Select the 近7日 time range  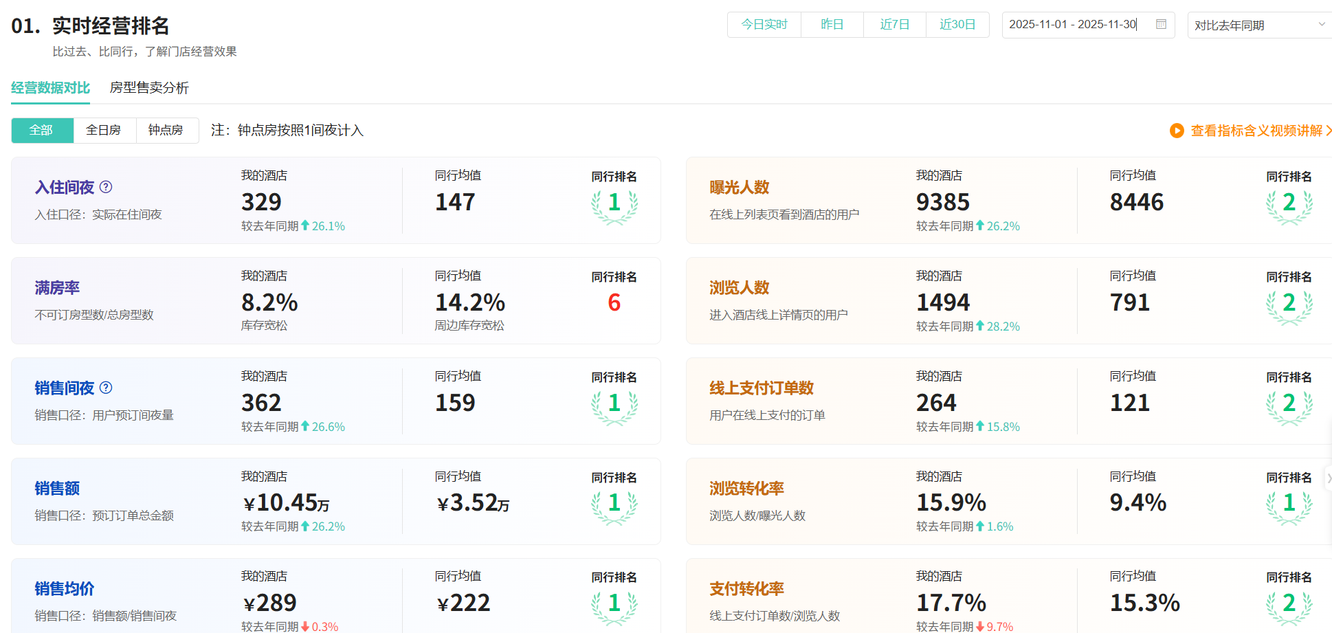[895, 25]
